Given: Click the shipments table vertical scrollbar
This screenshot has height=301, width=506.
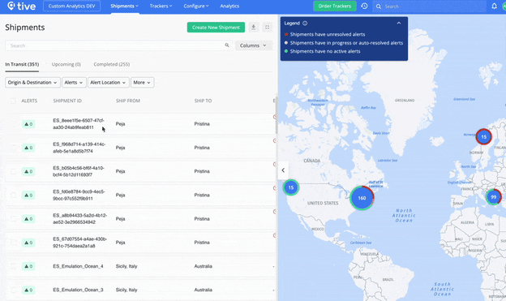Looking at the screenshot, I should 277,123.
